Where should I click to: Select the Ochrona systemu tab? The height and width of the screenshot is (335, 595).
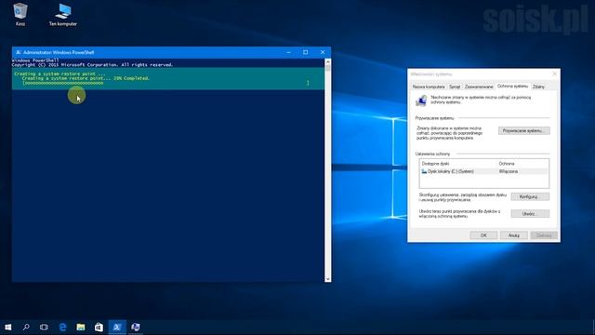point(512,87)
